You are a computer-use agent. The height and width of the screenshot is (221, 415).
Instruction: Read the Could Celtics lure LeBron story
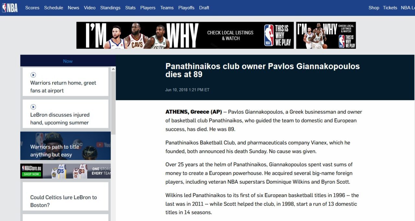pos(64,201)
